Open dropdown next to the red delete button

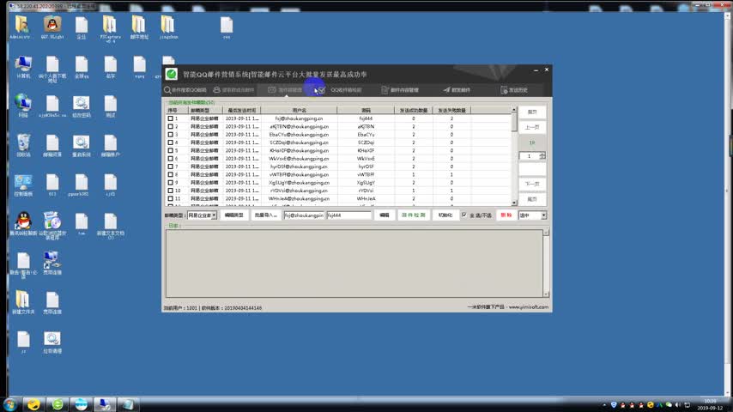tap(543, 215)
